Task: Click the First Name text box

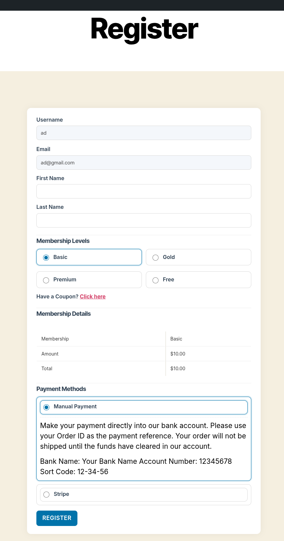Action: pos(144,191)
